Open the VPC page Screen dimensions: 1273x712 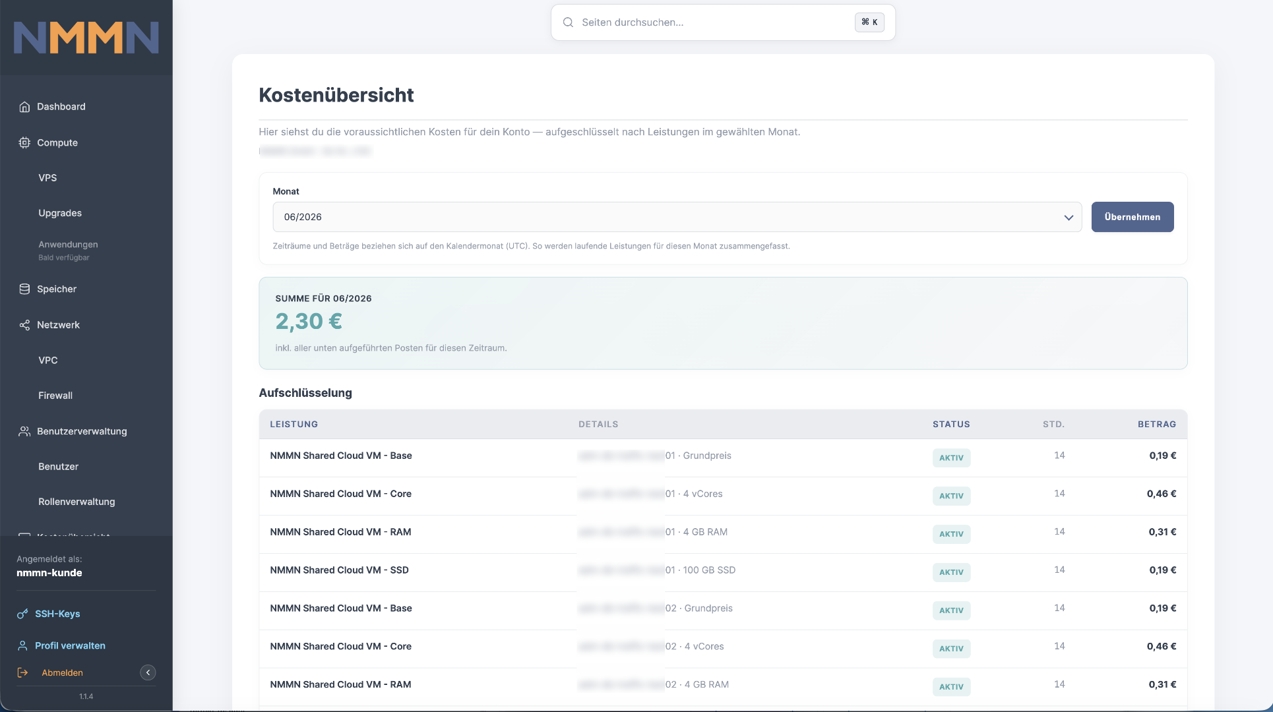[x=48, y=361]
